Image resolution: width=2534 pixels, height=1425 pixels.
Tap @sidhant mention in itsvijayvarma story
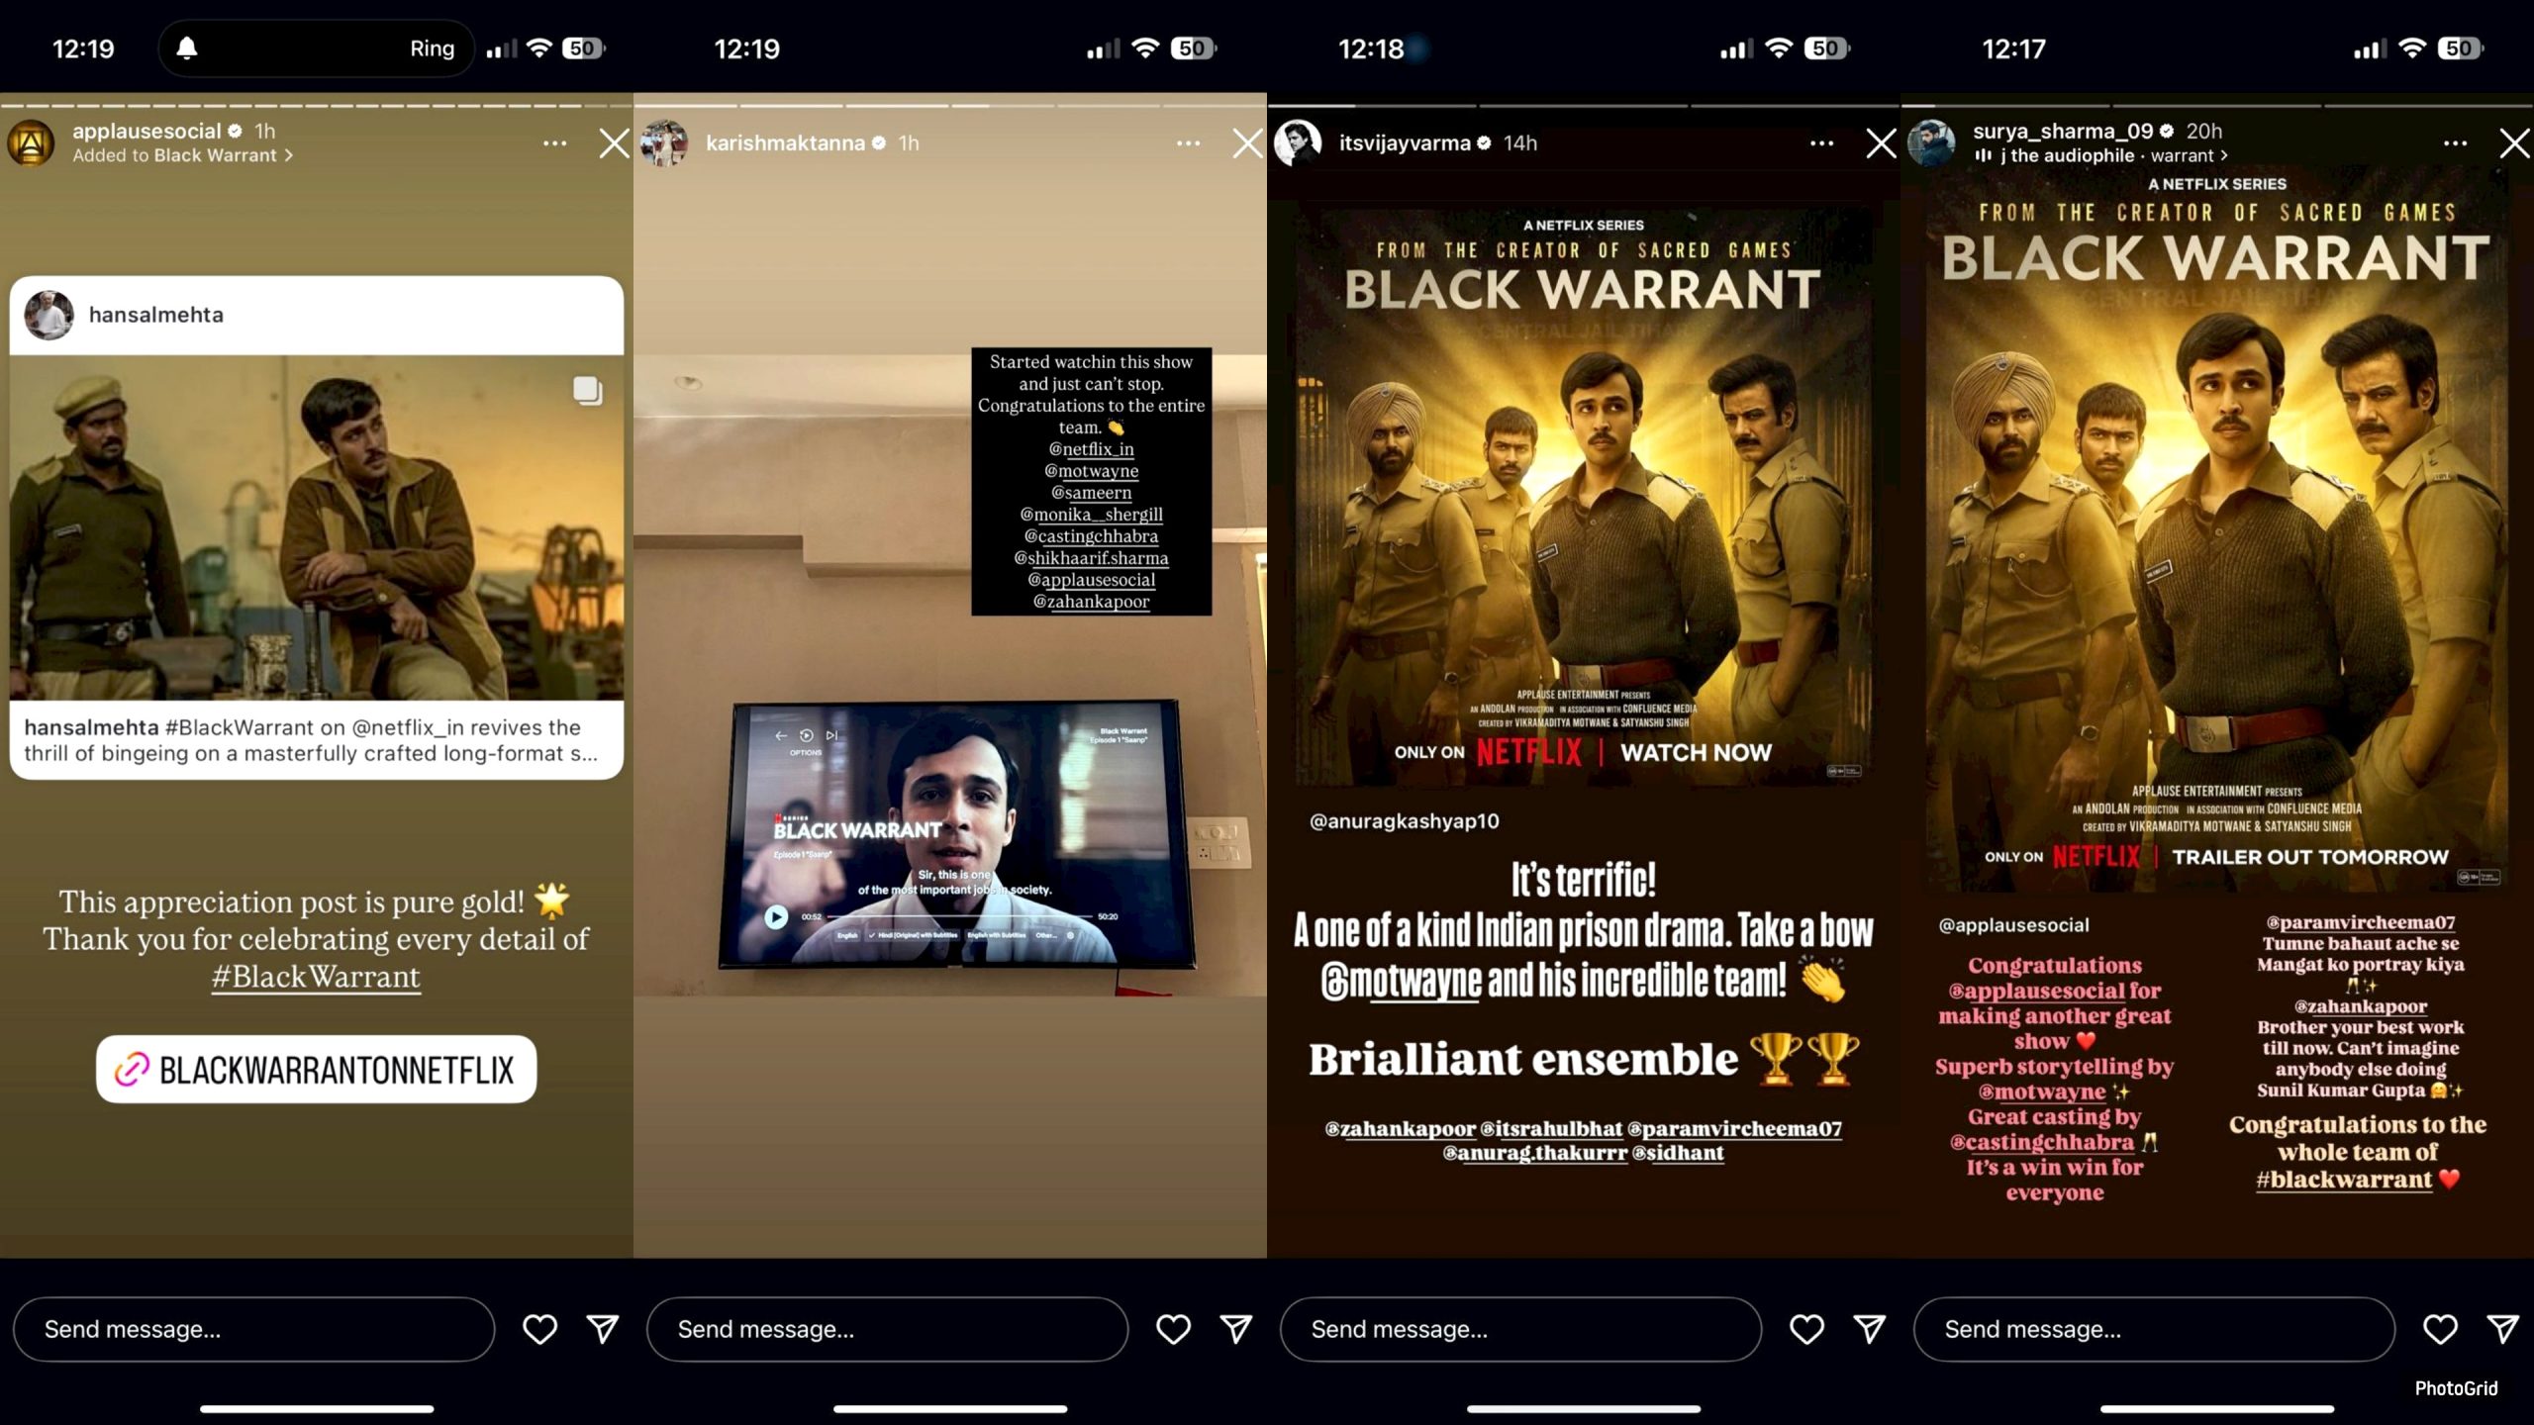pyautogui.click(x=1678, y=1153)
